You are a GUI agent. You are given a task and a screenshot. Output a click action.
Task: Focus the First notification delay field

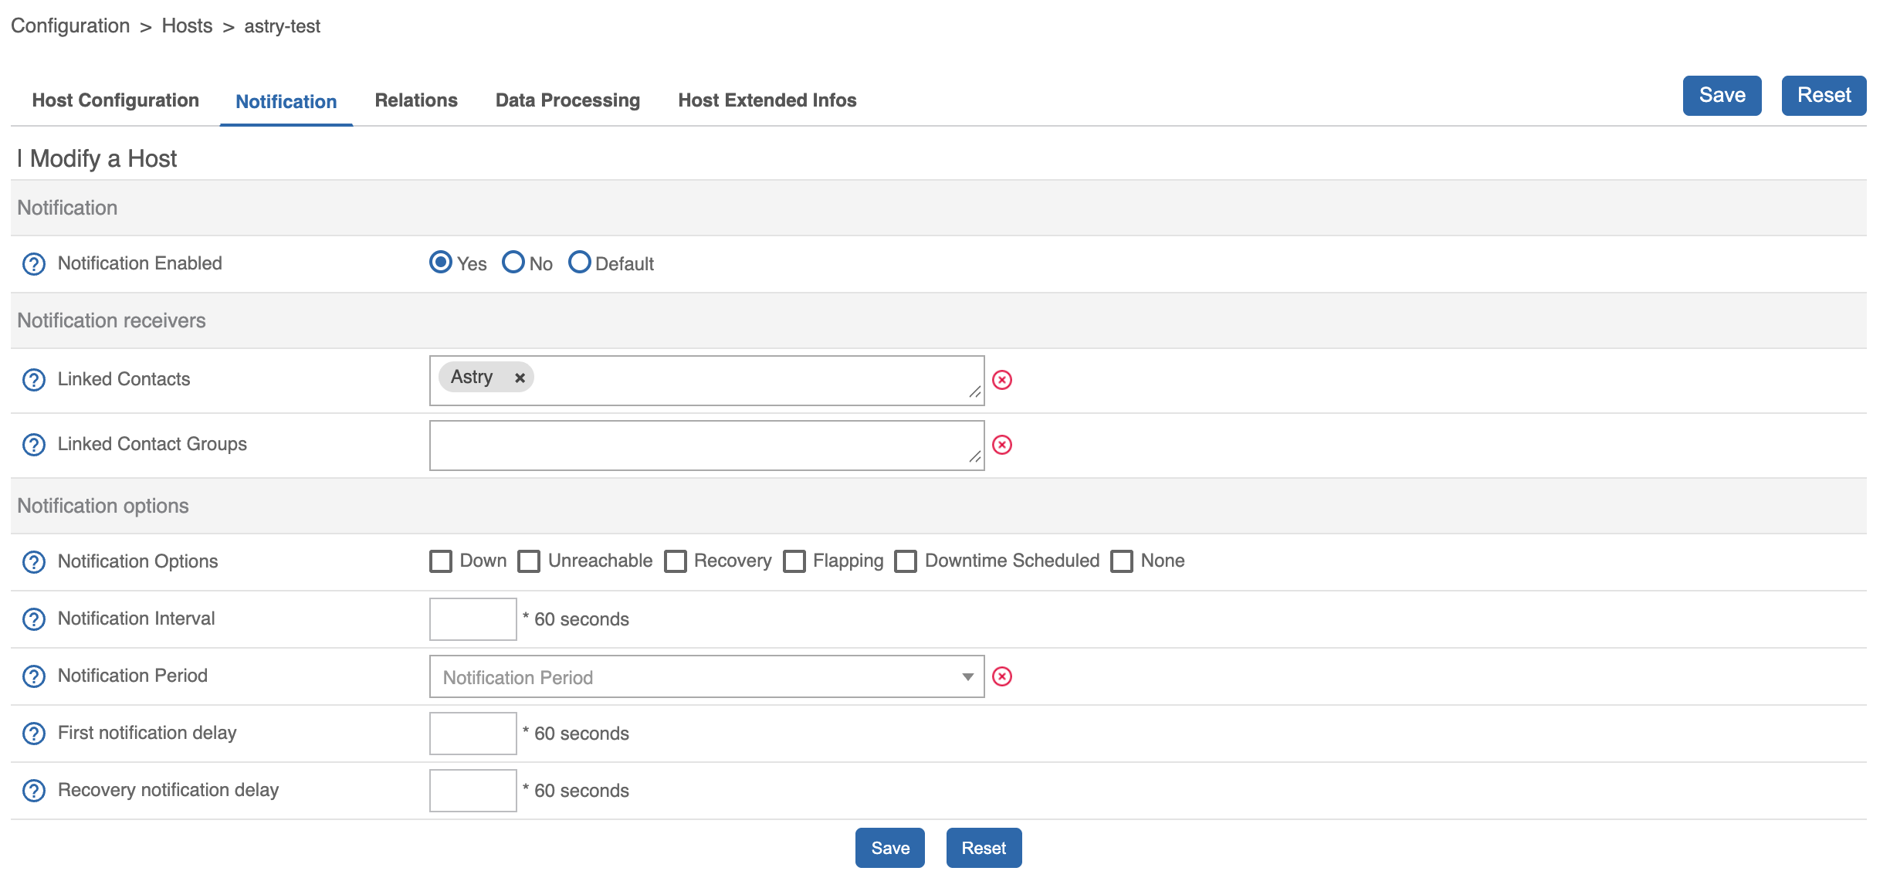click(473, 734)
